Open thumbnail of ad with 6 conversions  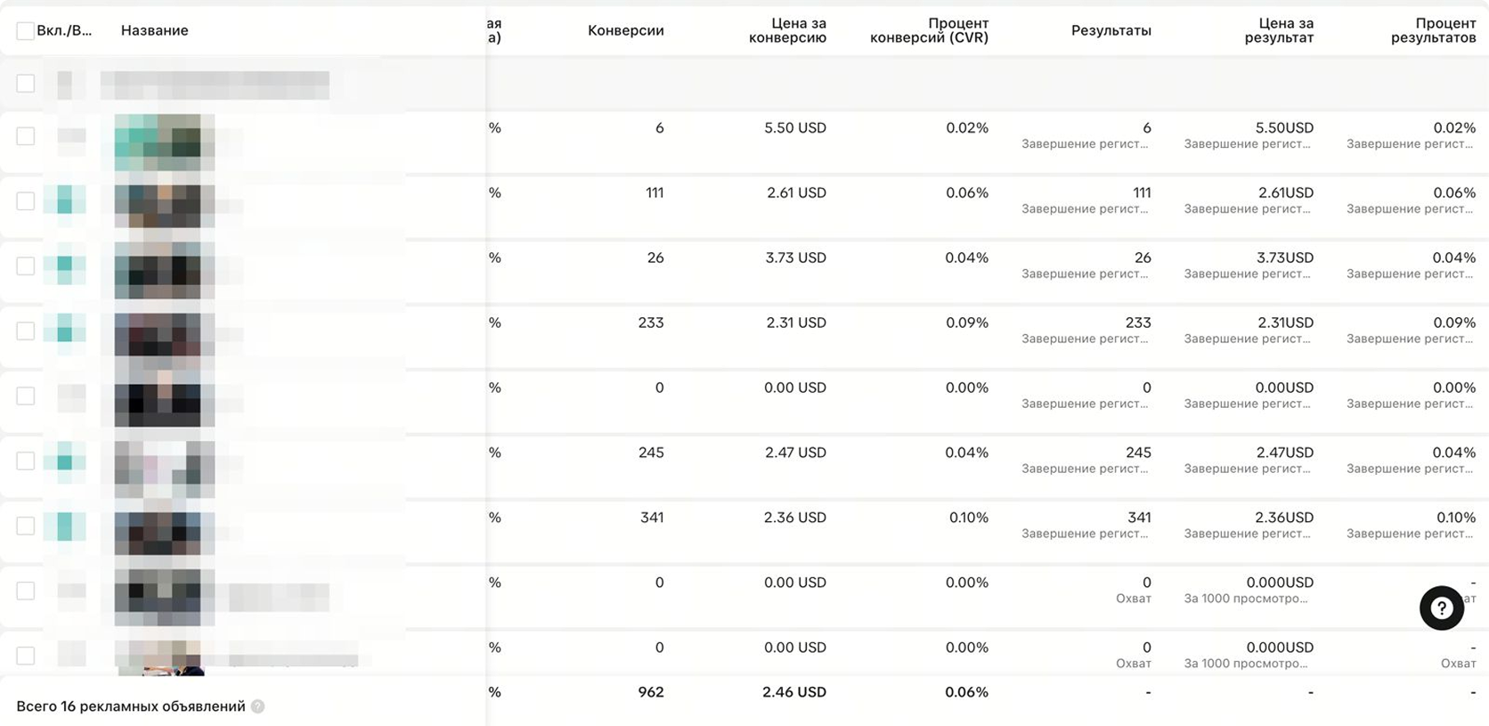coord(164,142)
